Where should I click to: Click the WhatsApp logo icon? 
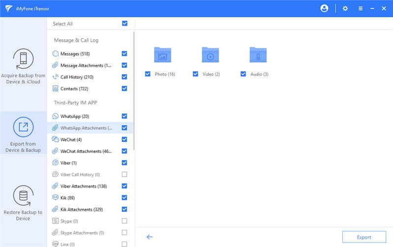56,116
